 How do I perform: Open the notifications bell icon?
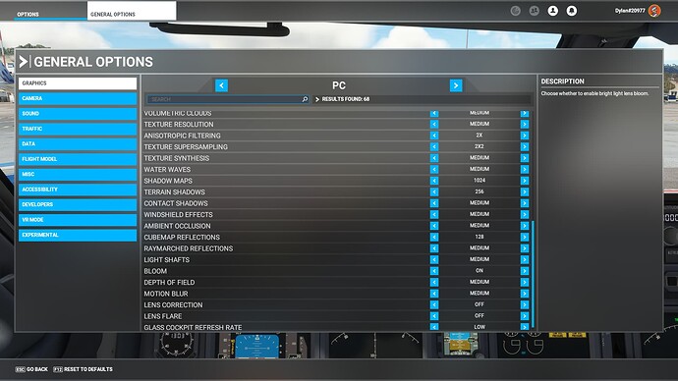(571, 11)
